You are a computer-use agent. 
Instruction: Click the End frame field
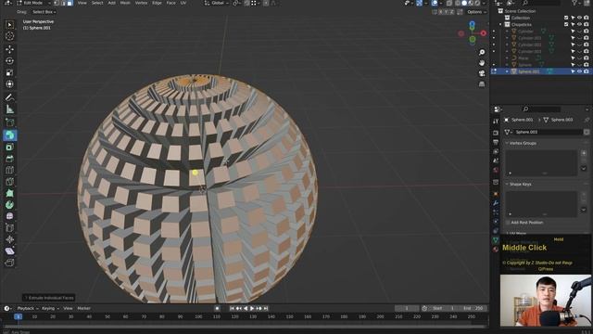(474, 309)
